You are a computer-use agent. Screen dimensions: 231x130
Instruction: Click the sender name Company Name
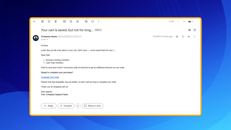click(x=49, y=36)
